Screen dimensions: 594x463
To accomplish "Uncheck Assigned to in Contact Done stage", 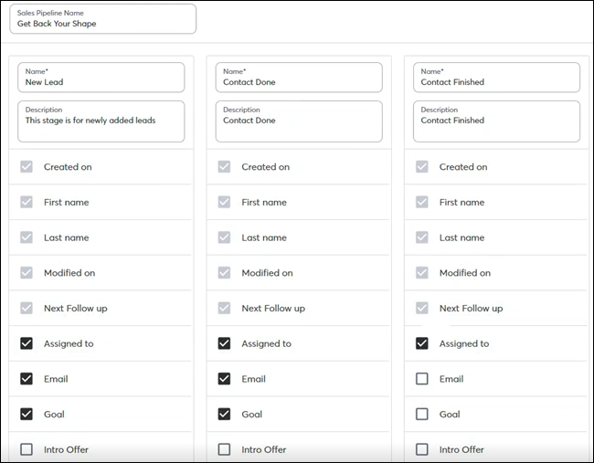I will coord(224,343).
